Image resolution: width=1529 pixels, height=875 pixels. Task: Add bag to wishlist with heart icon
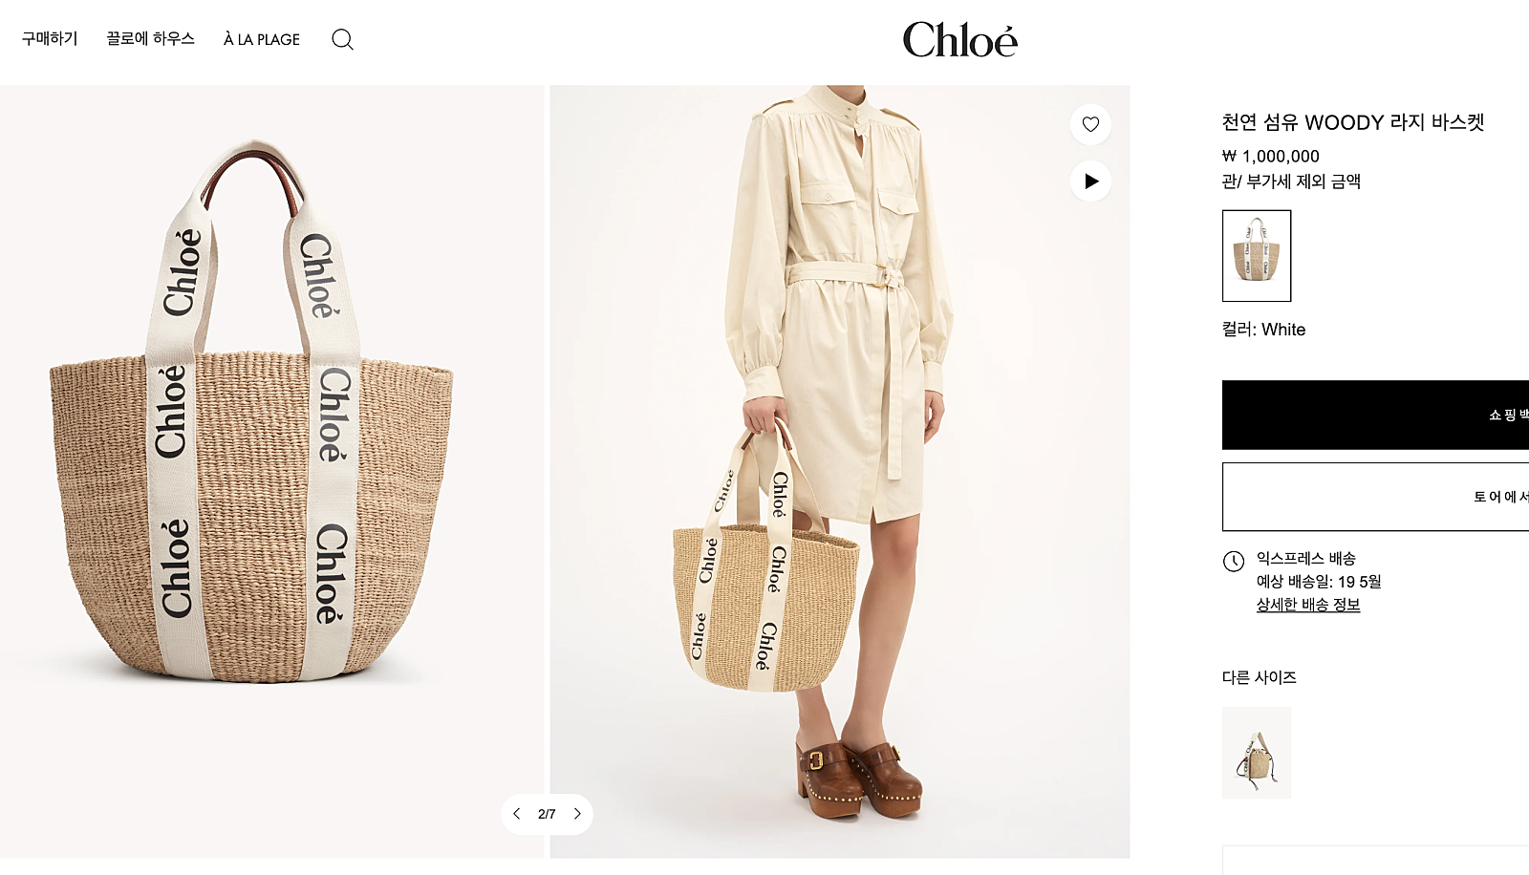coord(1090,124)
